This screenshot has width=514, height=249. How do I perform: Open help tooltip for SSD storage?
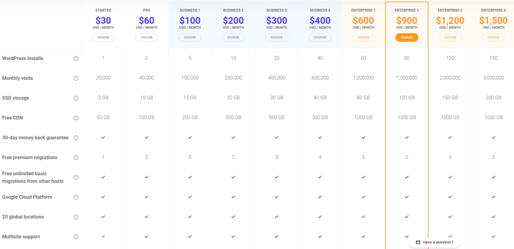pos(76,98)
